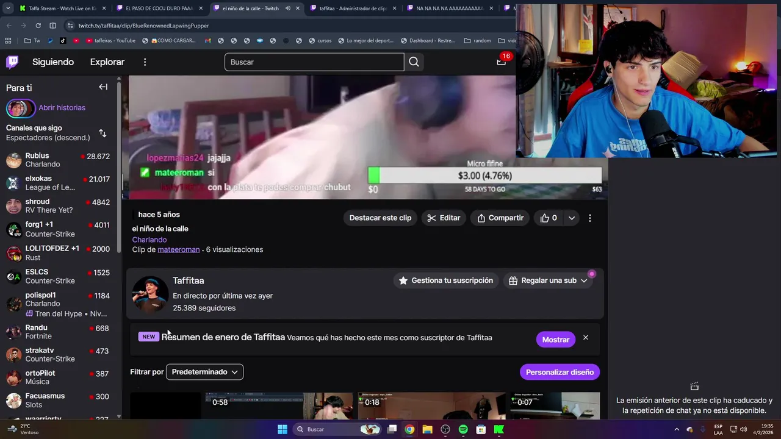This screenshot has width=781, height=439.
Task: Open Chrome side panel icon
Action: pos(52,26)
